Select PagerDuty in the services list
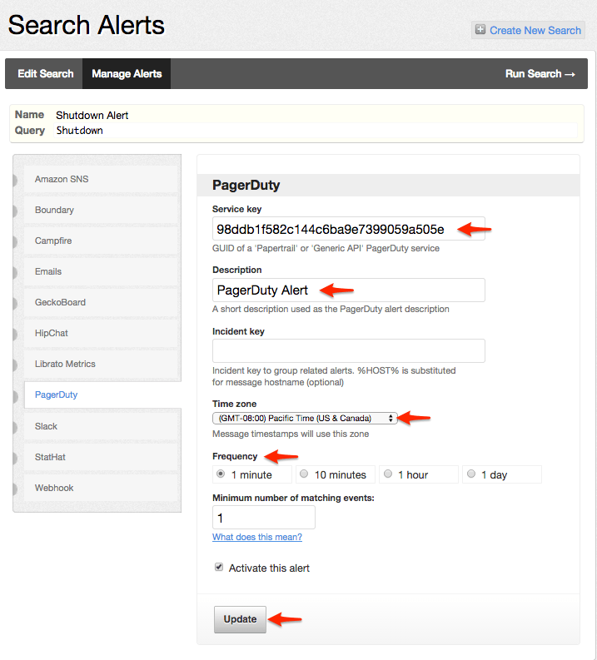The height and width of the screenshot is (660, 597). [102, 395]
